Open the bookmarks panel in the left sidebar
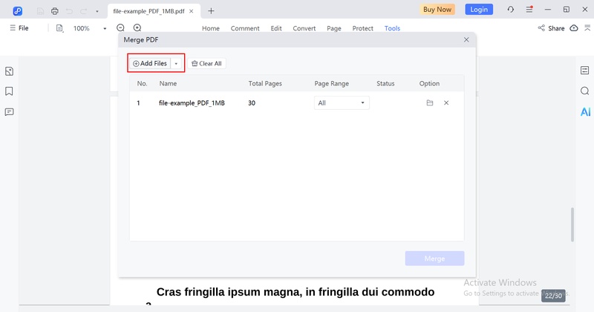 click(x=10, y=91)
